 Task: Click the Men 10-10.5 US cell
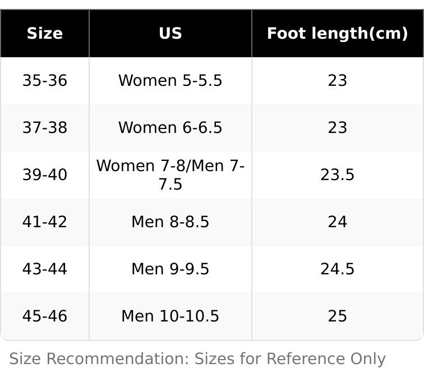pyautogui.click(x=170, y=316)
